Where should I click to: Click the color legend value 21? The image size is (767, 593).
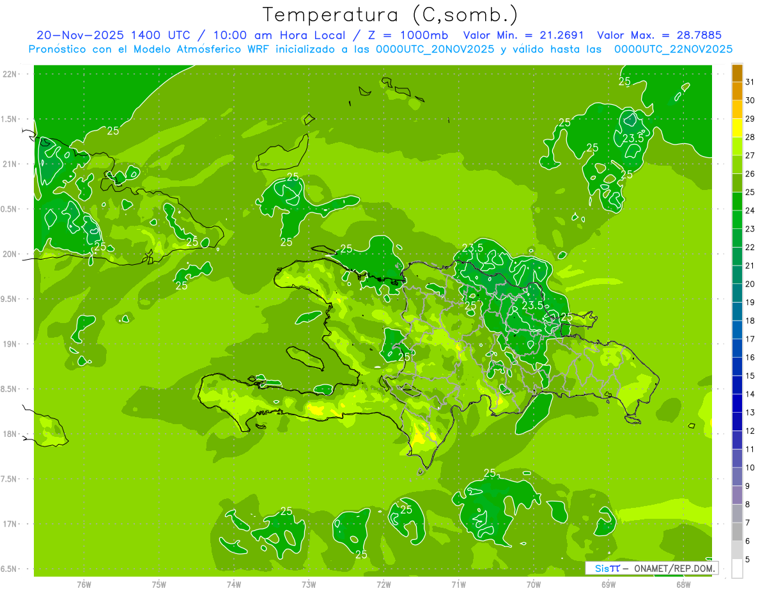point(750,265)
